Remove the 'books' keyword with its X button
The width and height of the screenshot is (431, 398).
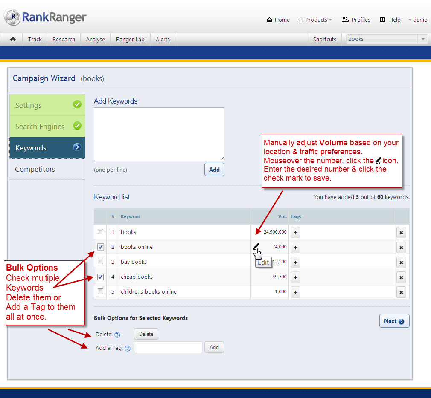click(x=401, y=233)
